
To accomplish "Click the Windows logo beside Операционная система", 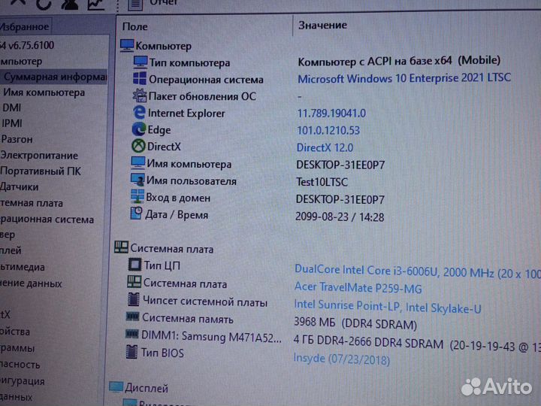I will coord(140,79).
